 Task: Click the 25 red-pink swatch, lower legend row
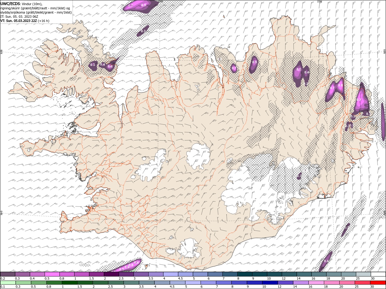coord(362,283)
